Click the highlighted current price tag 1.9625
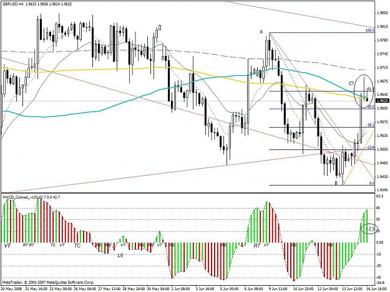Viewport: 390px width, 292px height. point(383,101)
